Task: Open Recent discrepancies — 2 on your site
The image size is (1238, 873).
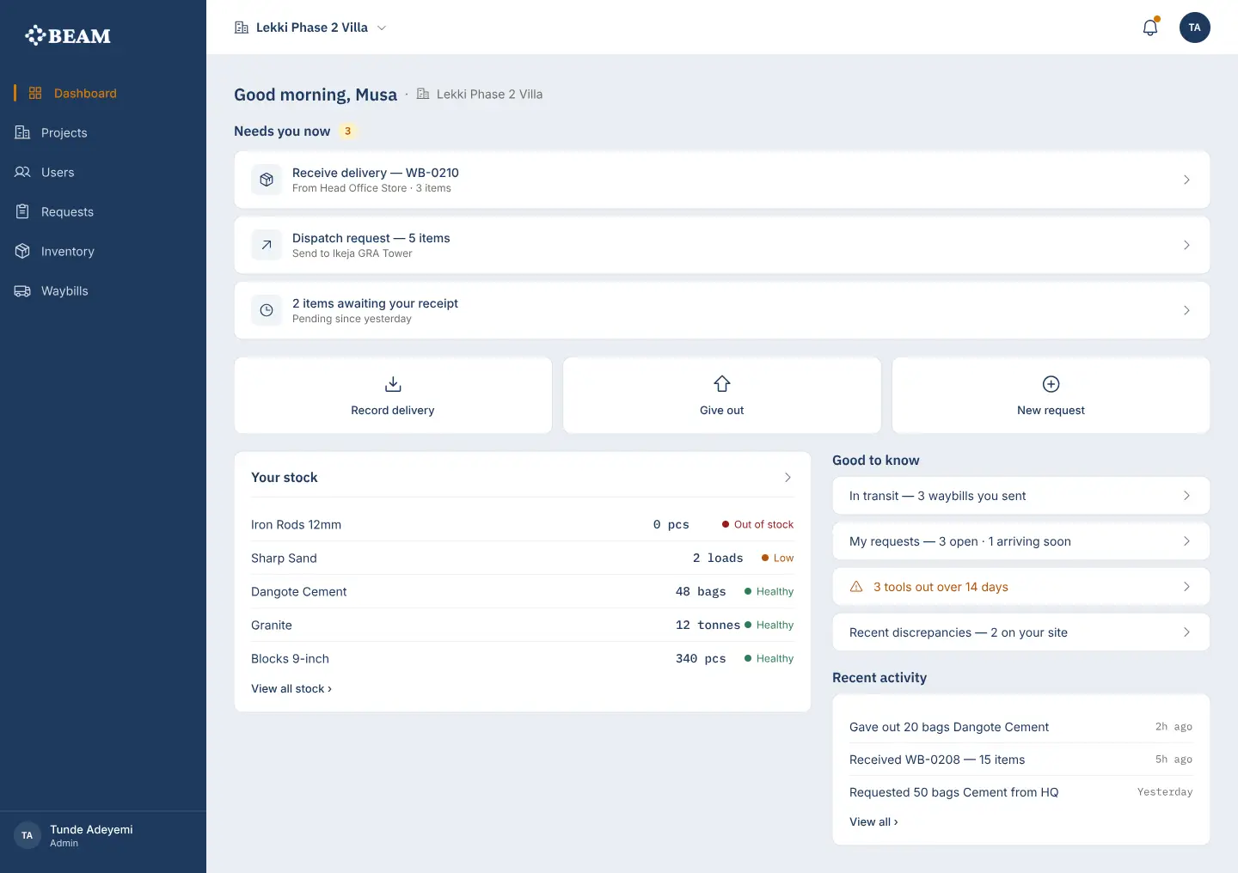Action: tap(1021, 632)
